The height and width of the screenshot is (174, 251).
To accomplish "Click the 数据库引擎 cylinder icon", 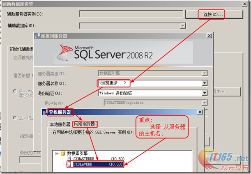I will tap(63, 153).
